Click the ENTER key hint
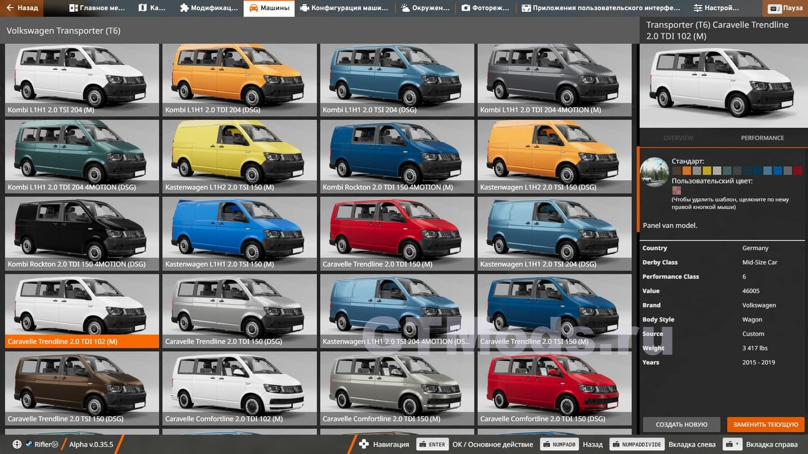The image size is (808, 454). (x=432, y=445)
